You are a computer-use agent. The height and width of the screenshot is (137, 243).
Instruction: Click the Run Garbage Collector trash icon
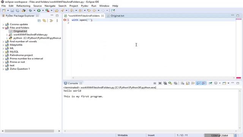[235, 135]
